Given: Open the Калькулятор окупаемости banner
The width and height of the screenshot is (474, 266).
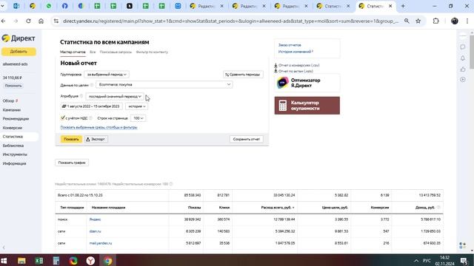Looking at the screenshot, I should click(307, 106).
